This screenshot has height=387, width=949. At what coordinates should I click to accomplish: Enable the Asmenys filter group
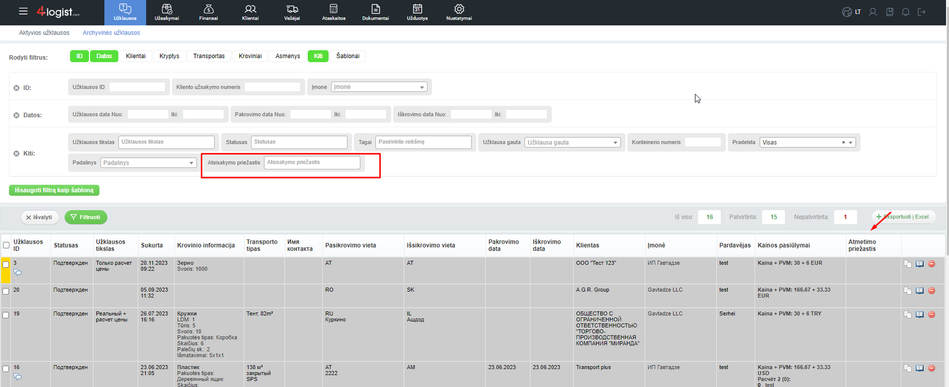tap(288, 56)
